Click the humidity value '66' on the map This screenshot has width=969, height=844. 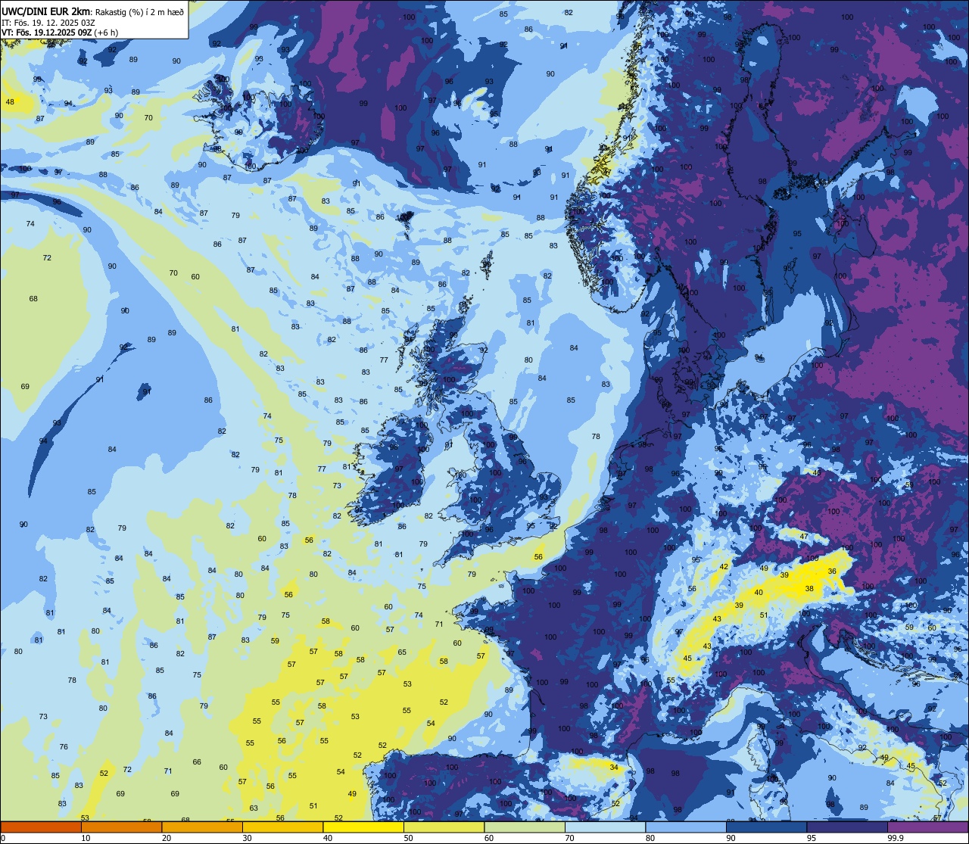pyautogui.click(x=197, y=761)
